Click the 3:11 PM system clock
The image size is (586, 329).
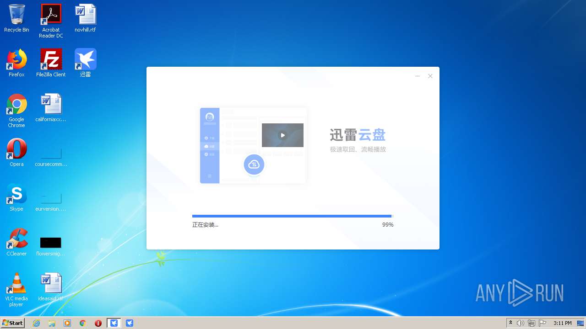tap(562, 323)
